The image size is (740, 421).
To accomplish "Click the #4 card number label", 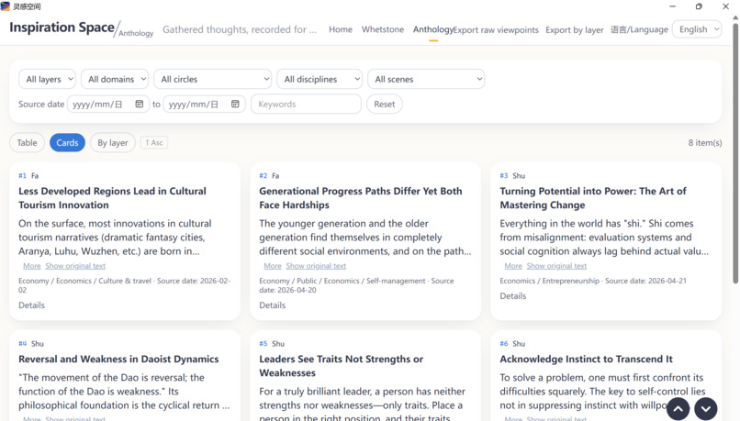I will (x=22, y=344).
